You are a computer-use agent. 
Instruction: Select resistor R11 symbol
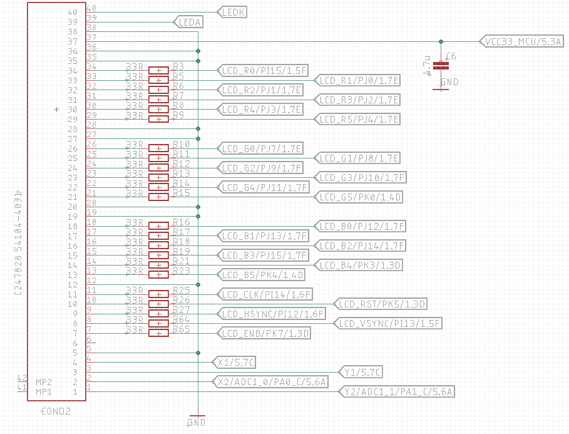158,158
